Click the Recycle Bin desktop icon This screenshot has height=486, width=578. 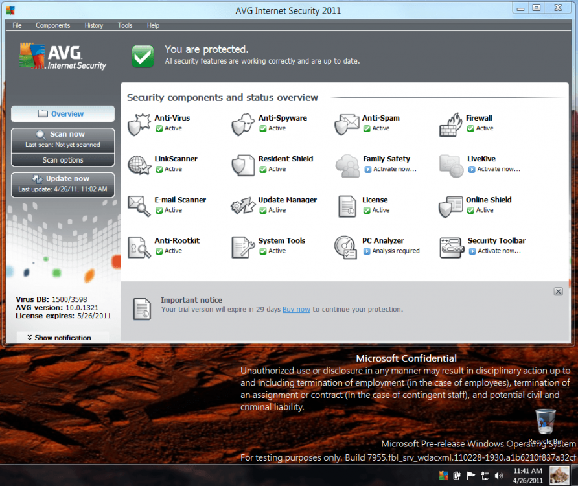[x=546, y=421]
